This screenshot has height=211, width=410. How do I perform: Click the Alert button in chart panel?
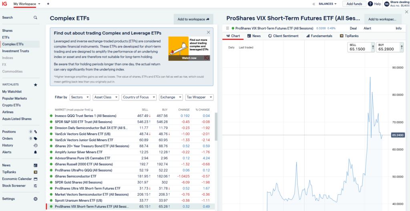pos(367,28)
